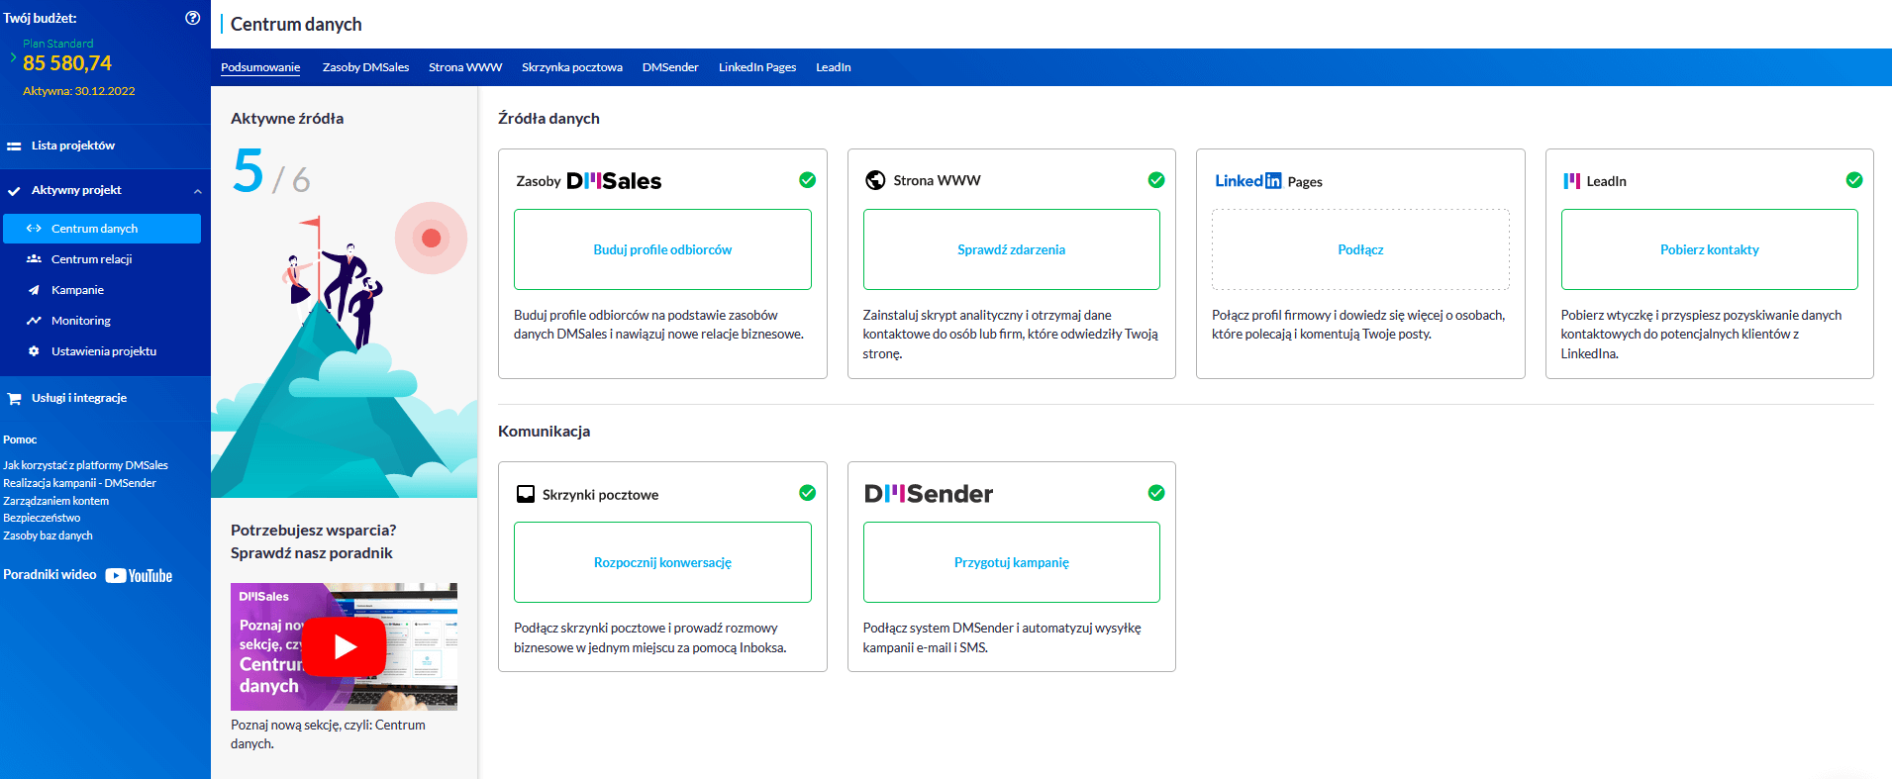Open the Podsumowanie tab
Screen dimensions: 1892x779
(260, 67)
